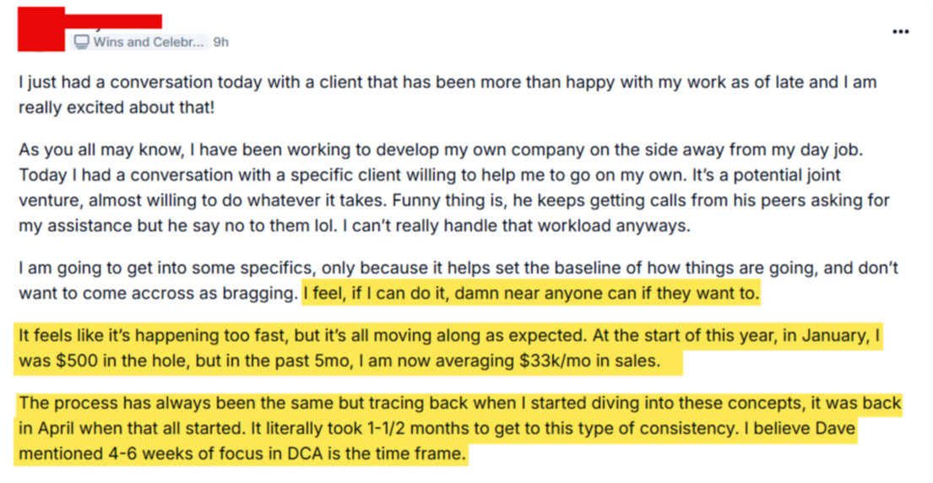Image resolution: width=933 pixels, height=483 pixels.
Task: Click highlighted sentence 'I feel, if I can do it'
Action: pos(531,293)
